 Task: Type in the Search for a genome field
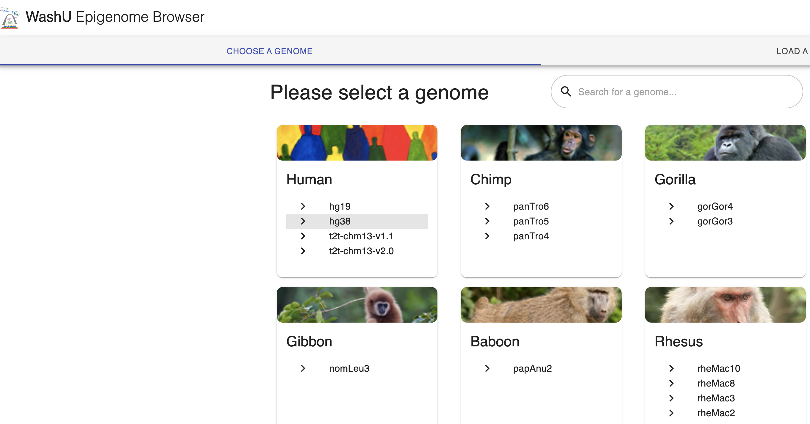(x=676, y=92)
